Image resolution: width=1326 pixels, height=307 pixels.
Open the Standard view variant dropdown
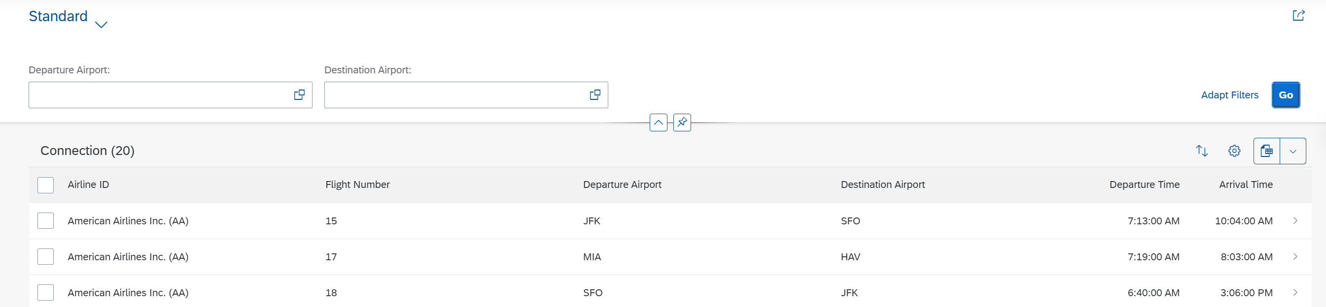pyautogui.click(x=101, y=24)
